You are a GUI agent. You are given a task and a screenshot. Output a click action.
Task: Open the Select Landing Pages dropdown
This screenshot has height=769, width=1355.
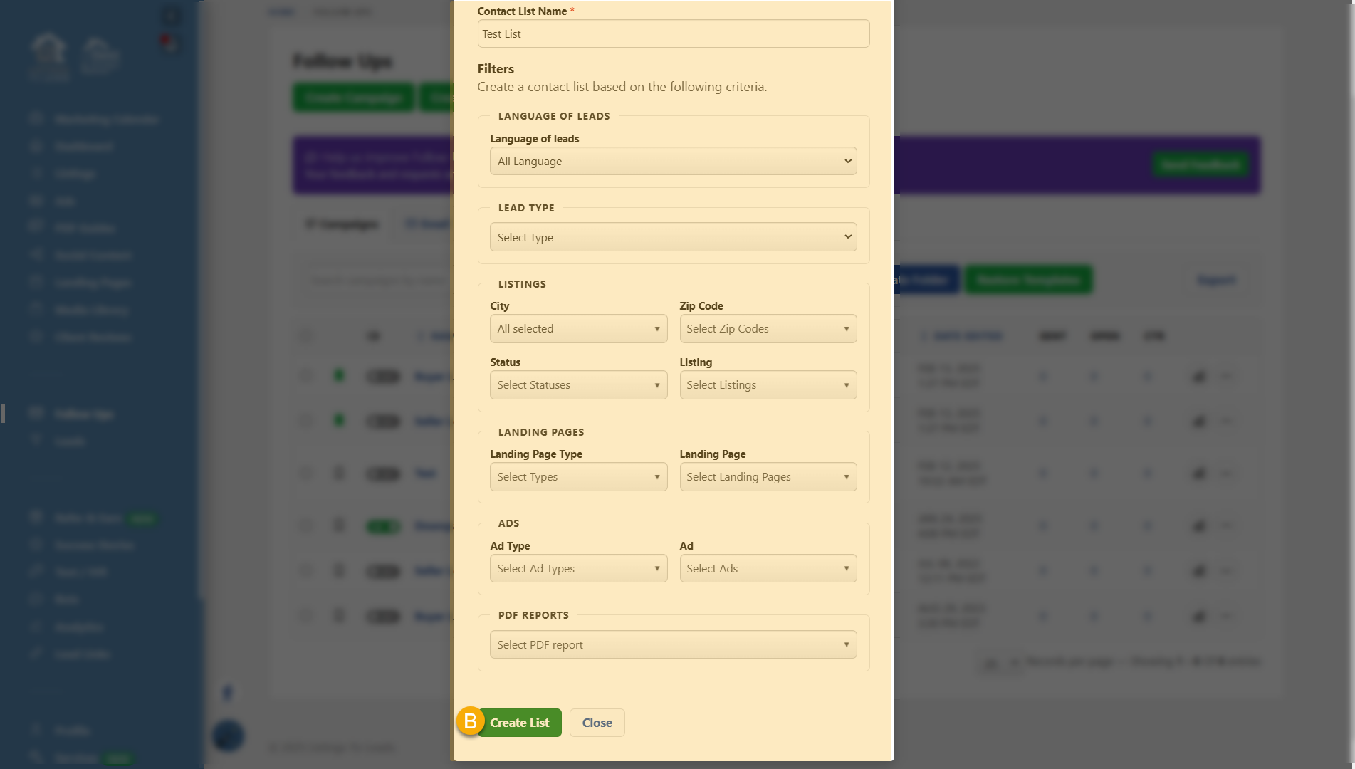pyautogui.click(x=768, y=476)
